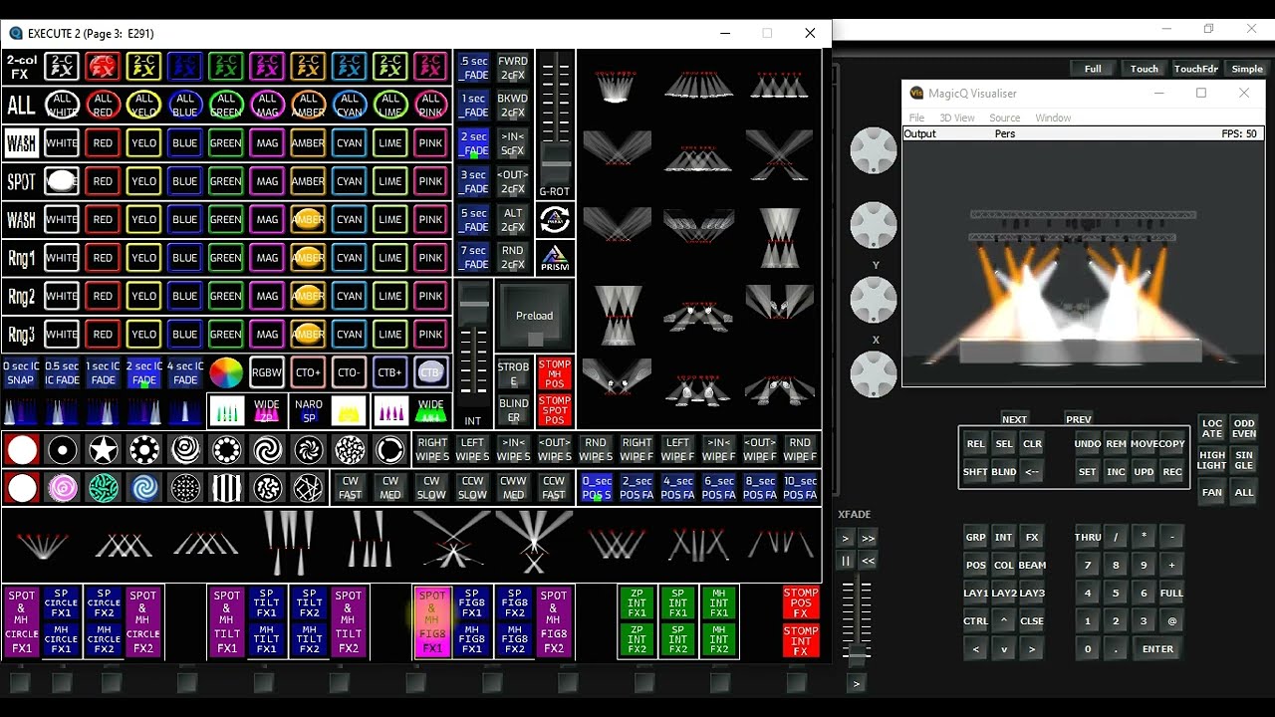The height and width of the screenshot is (717, 1275).
Task: Toggle the STROBE button
Action: tap(514, 373)
